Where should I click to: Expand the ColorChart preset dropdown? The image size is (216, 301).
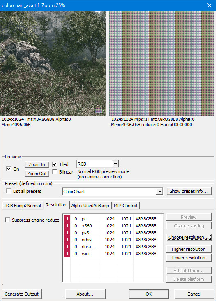[x=159, y=191]
